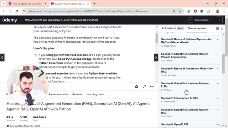Open the three-dot course options menu
This screenshot has width=228, height=128.
coord(219,20)
